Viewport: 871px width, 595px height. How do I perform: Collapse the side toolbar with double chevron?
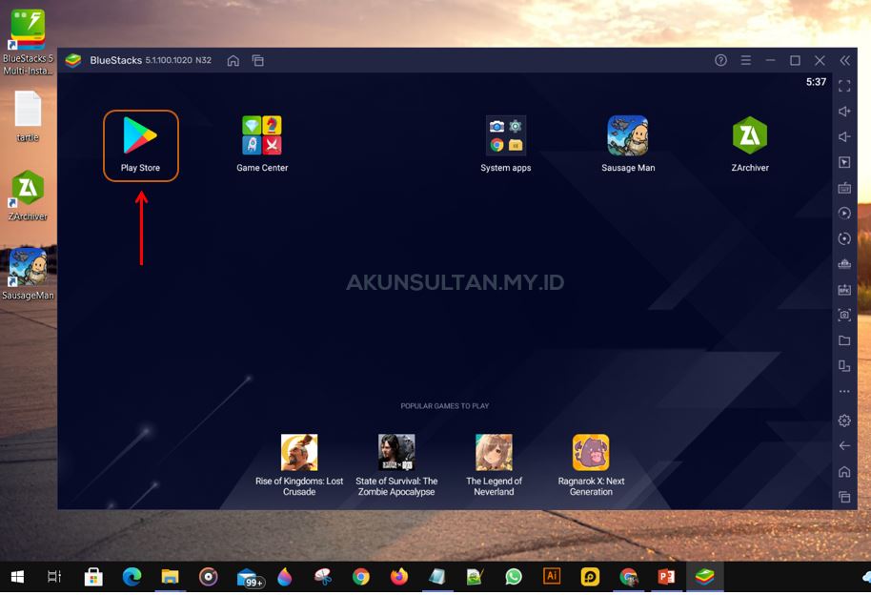click(x=844, y=61)
